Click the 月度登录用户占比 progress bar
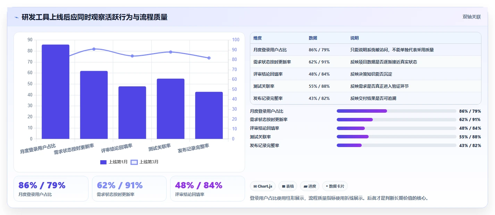The height and width of the screenshot is (215, 495). [x=396, y=111]
